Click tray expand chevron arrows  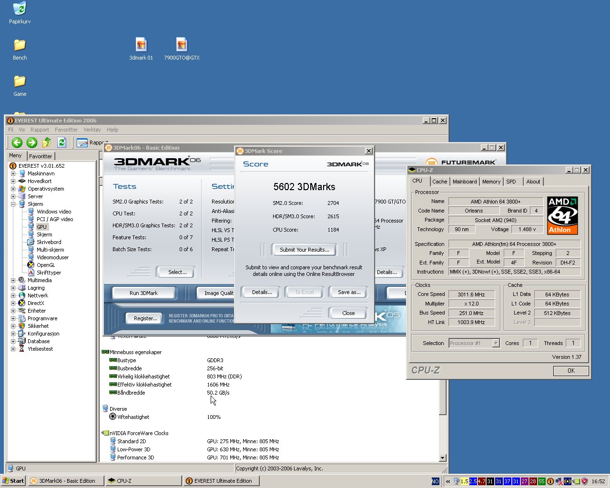[448, 481]
